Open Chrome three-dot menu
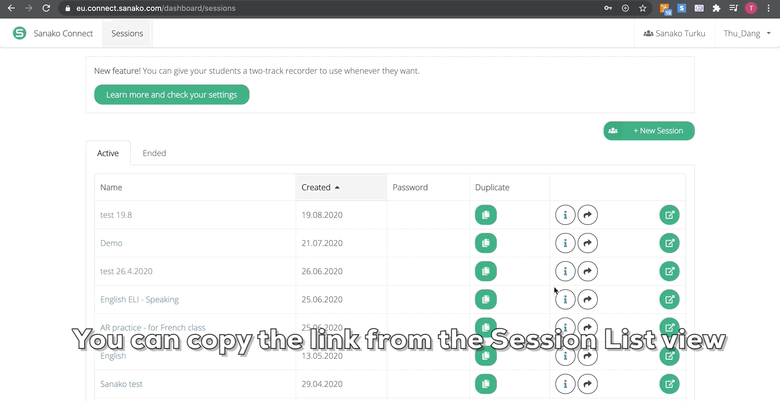Screen dimensions: 780x401 (x=769, y=8)
